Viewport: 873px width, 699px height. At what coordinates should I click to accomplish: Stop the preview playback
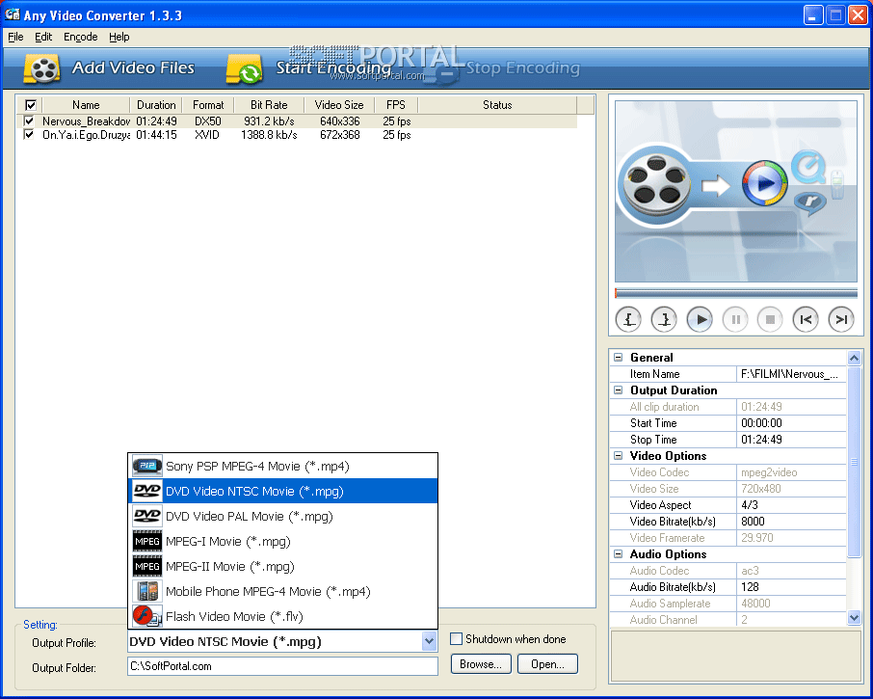tap(770, 320)
